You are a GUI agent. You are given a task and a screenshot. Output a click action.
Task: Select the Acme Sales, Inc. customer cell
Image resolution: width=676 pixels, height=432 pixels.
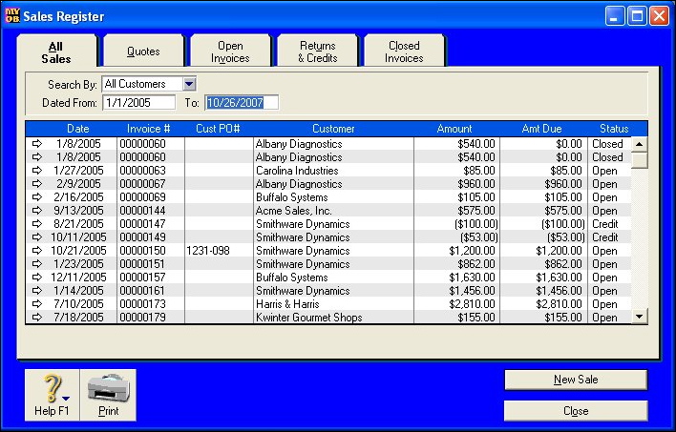(x=333, y=210)
